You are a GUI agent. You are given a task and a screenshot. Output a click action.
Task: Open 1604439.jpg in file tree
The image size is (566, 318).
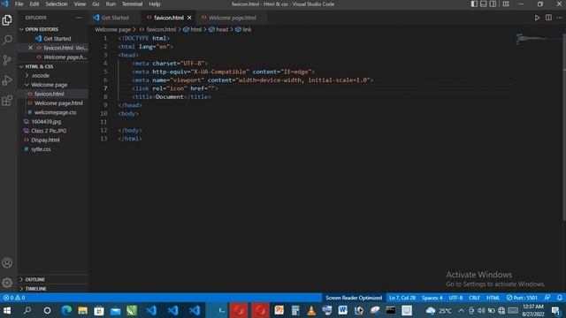tap(46, 122)
